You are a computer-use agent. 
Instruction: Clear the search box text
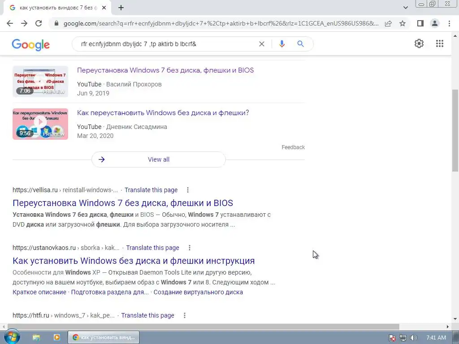point(262,44)
